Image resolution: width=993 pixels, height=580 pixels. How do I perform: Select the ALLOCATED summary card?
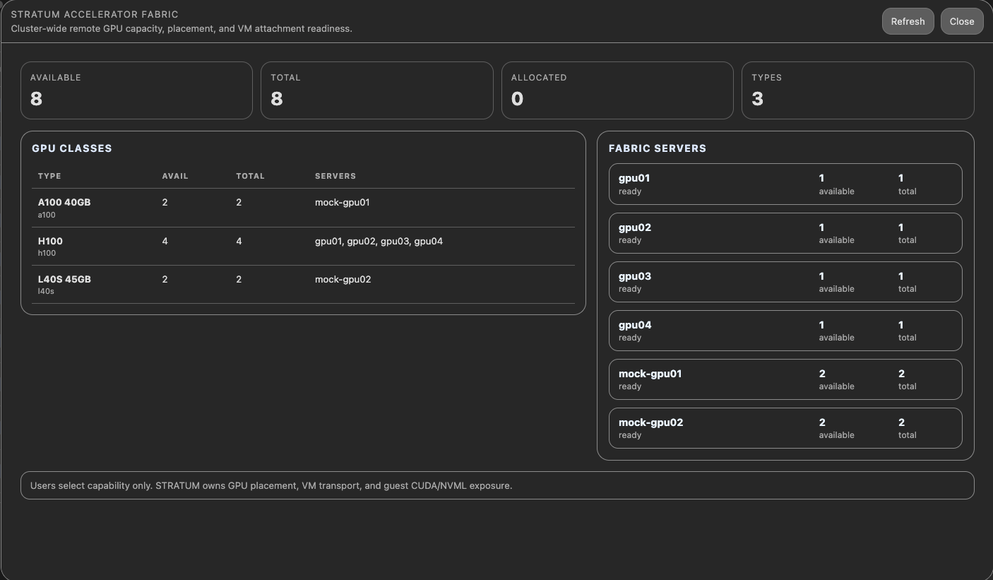click(x=617, y=90)
